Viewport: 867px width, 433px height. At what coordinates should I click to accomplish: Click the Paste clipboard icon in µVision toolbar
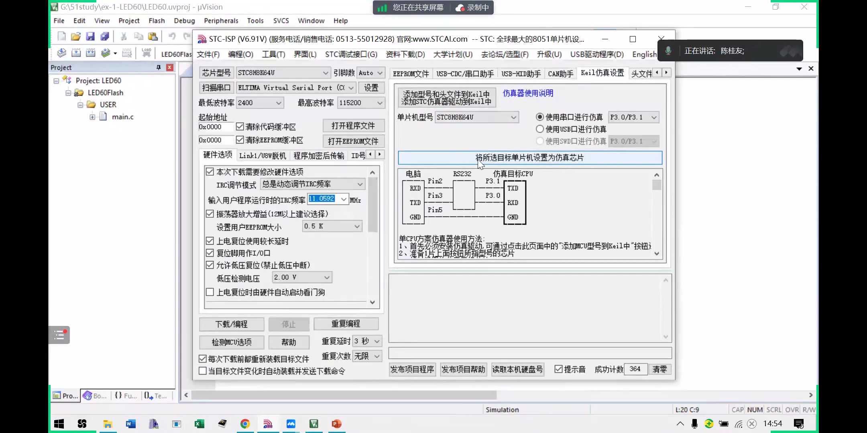point(153,36)
